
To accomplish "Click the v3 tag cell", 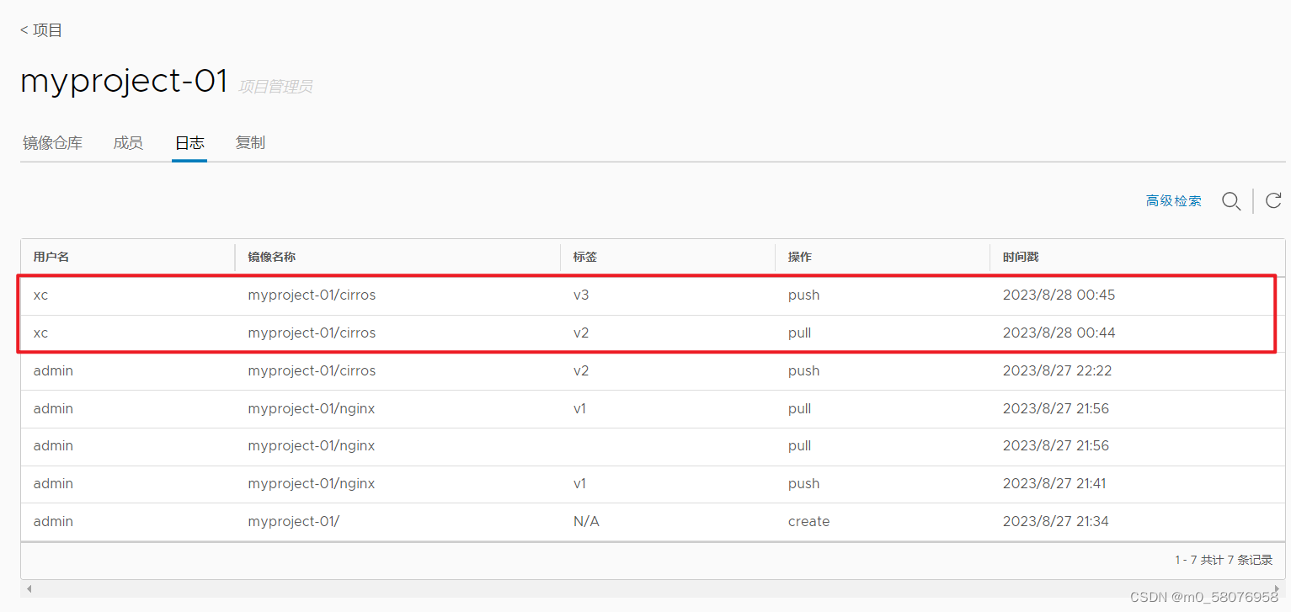I will 581,295.
